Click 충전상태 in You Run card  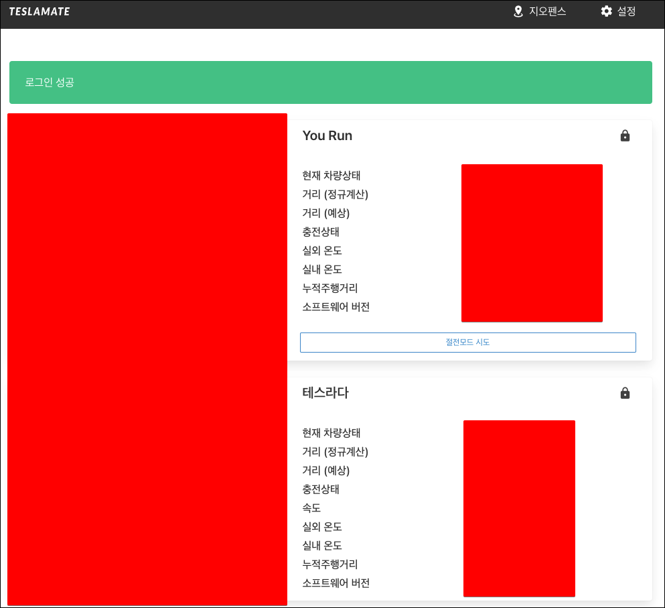(321, 232)
